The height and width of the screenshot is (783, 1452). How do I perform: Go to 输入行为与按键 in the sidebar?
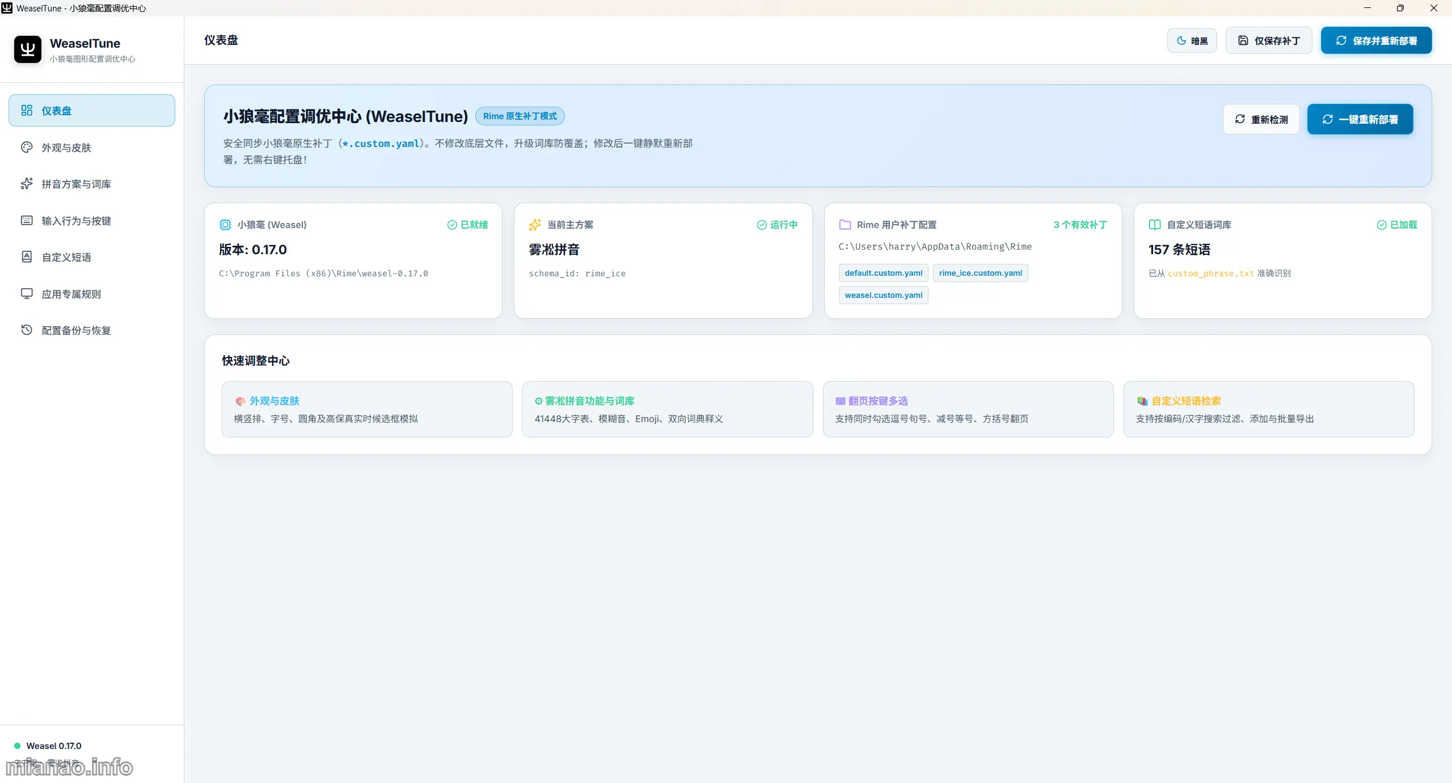point(92,220)
